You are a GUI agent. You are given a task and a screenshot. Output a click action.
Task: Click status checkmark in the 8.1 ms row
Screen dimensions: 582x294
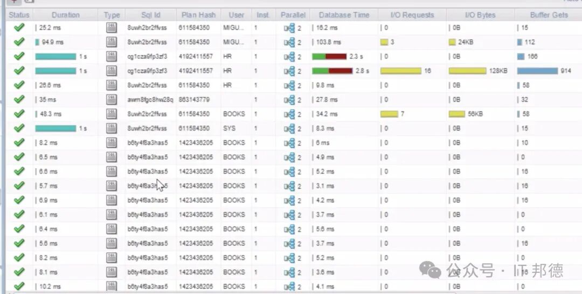click(19, 272)
